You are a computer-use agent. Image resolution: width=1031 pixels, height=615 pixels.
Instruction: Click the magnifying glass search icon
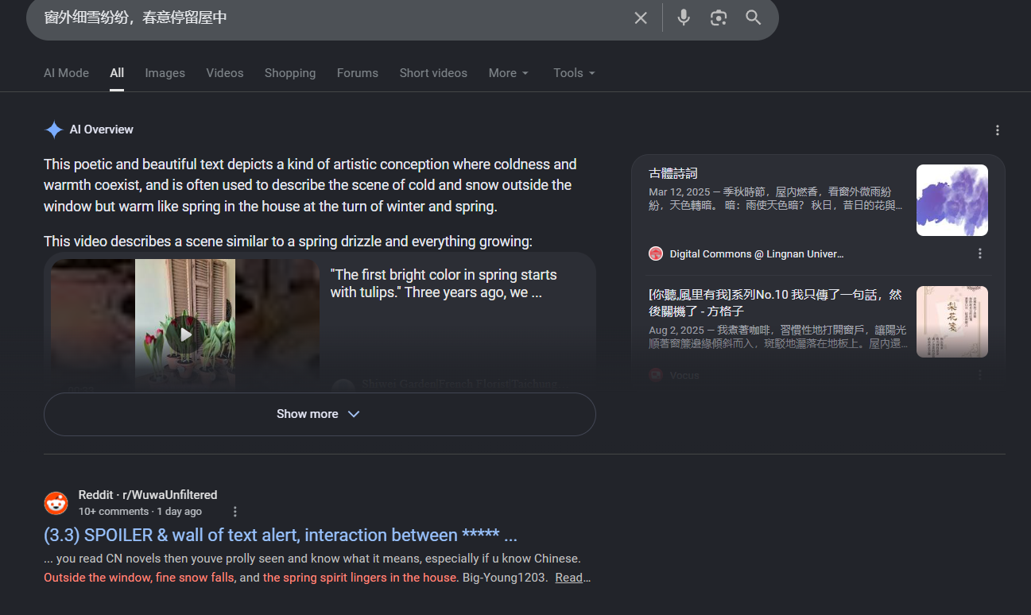tap(754, 17)
